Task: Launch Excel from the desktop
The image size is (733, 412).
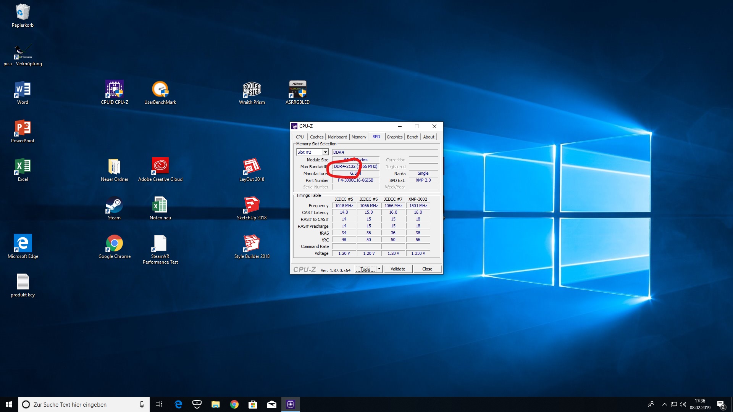Action: [x=23, y=170]
